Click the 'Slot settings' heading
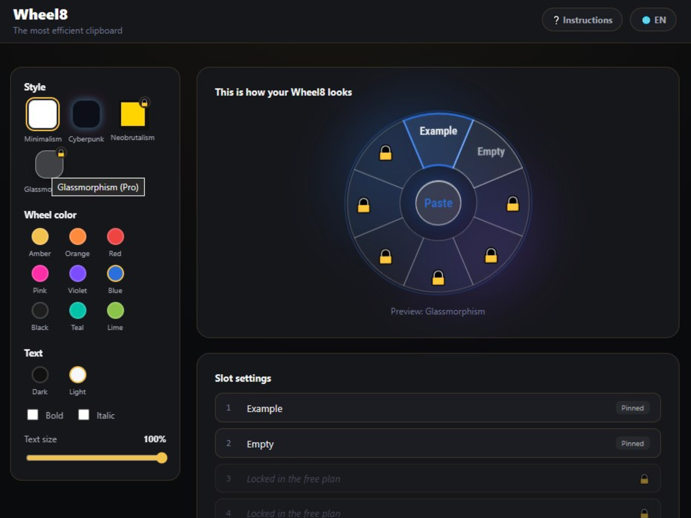691x518 pixels. (243, 378)
